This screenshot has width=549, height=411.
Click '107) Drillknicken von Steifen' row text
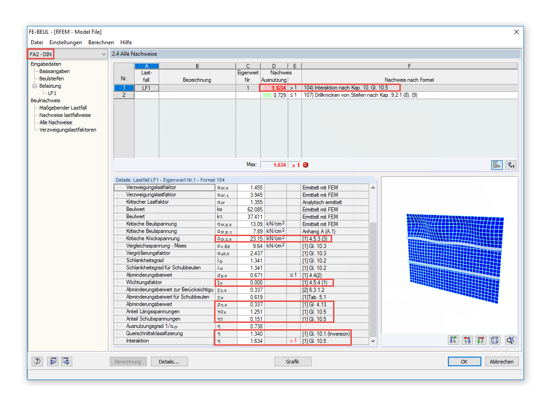pos(360,95)
